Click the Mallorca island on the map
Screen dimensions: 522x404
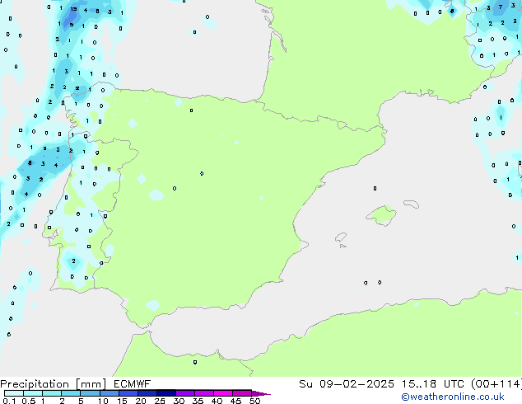click(x=381, y=215)
